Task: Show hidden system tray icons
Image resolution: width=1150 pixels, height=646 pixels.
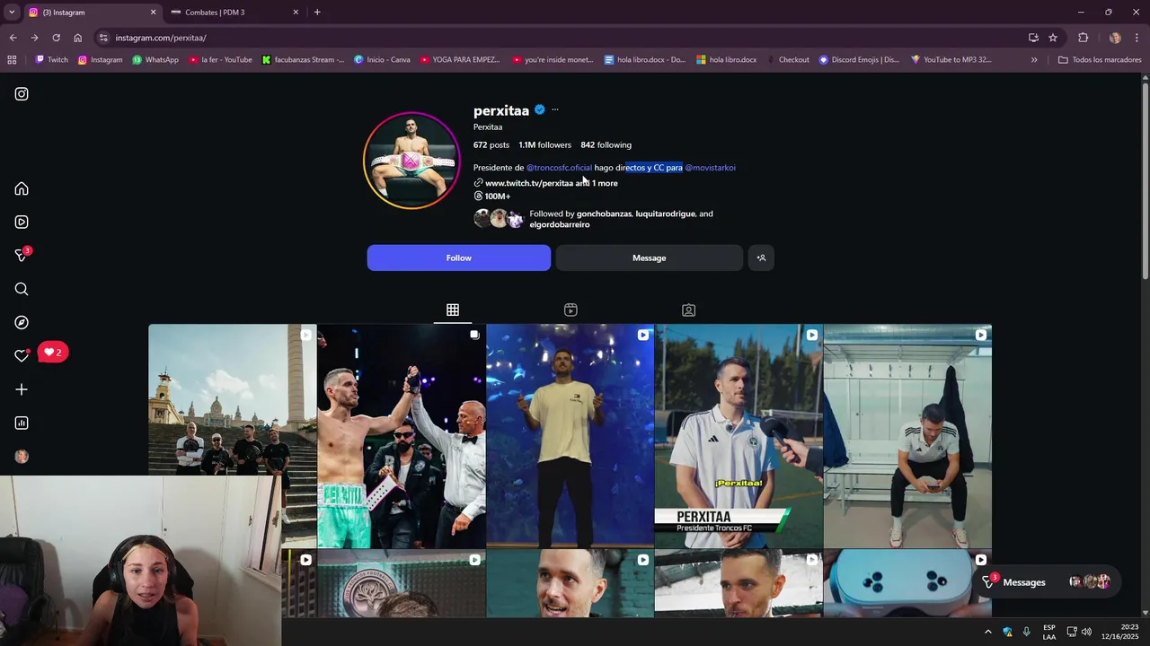Action: point(987,632)
